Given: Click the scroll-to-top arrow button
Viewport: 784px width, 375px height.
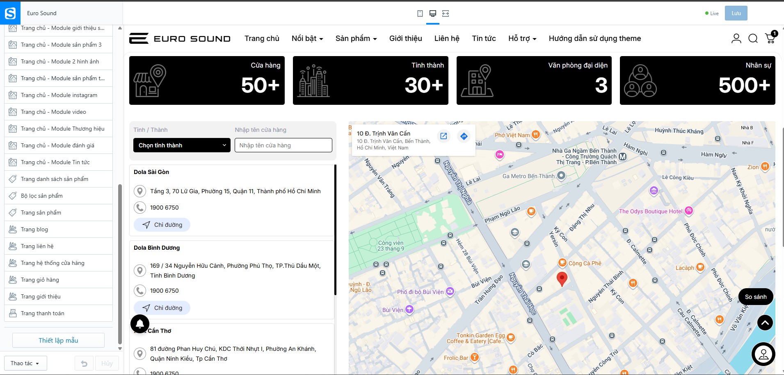Looking at the screenshot, I should tap(765, 323).
